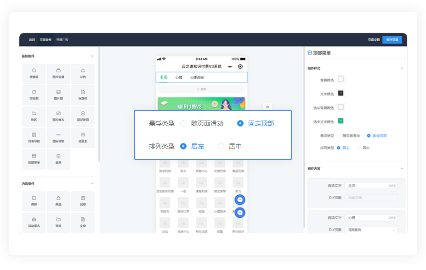Collapse the 组件样式 section chevron
This screenshot has height=270, width=426.
click(x=402, y=68)
